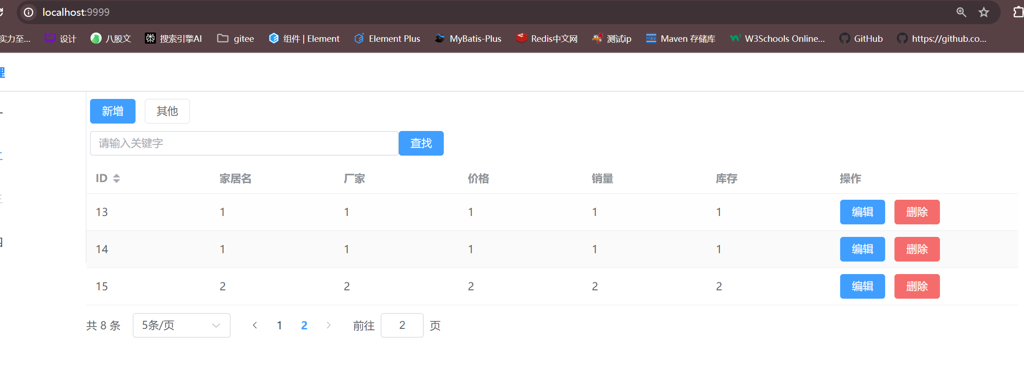Open the MyBatis-Plus bookmark
The height and width of the screenshot is (373, 1024).
468,39
